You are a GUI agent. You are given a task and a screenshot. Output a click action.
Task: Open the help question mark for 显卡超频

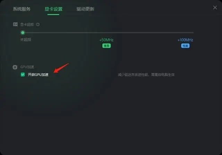(38, 25)
